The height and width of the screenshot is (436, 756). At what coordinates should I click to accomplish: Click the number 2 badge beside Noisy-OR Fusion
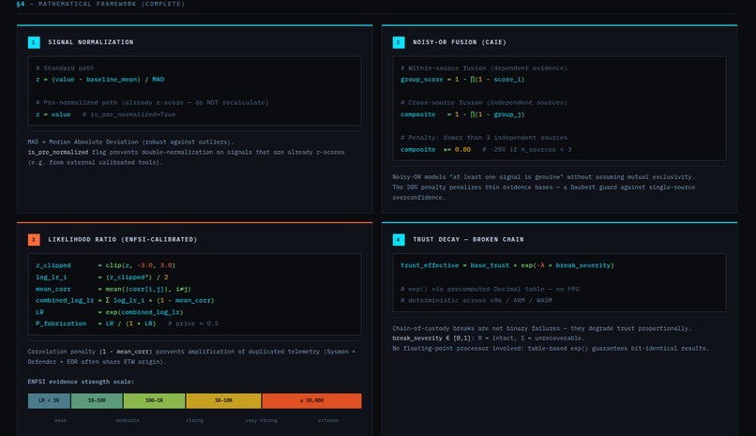click(399, 42)
